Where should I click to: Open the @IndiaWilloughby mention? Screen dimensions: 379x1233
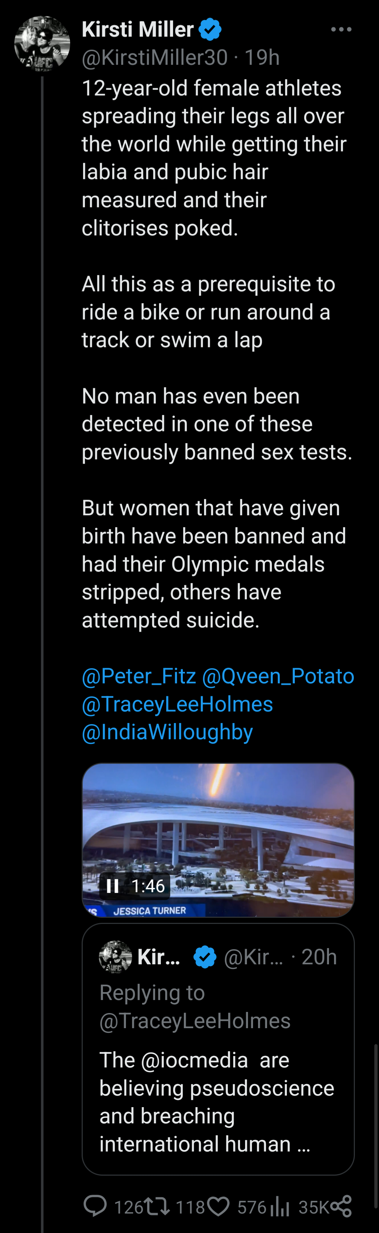tap(167, 732)
